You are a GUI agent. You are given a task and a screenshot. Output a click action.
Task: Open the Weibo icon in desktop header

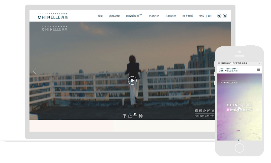tap(225, 16)
